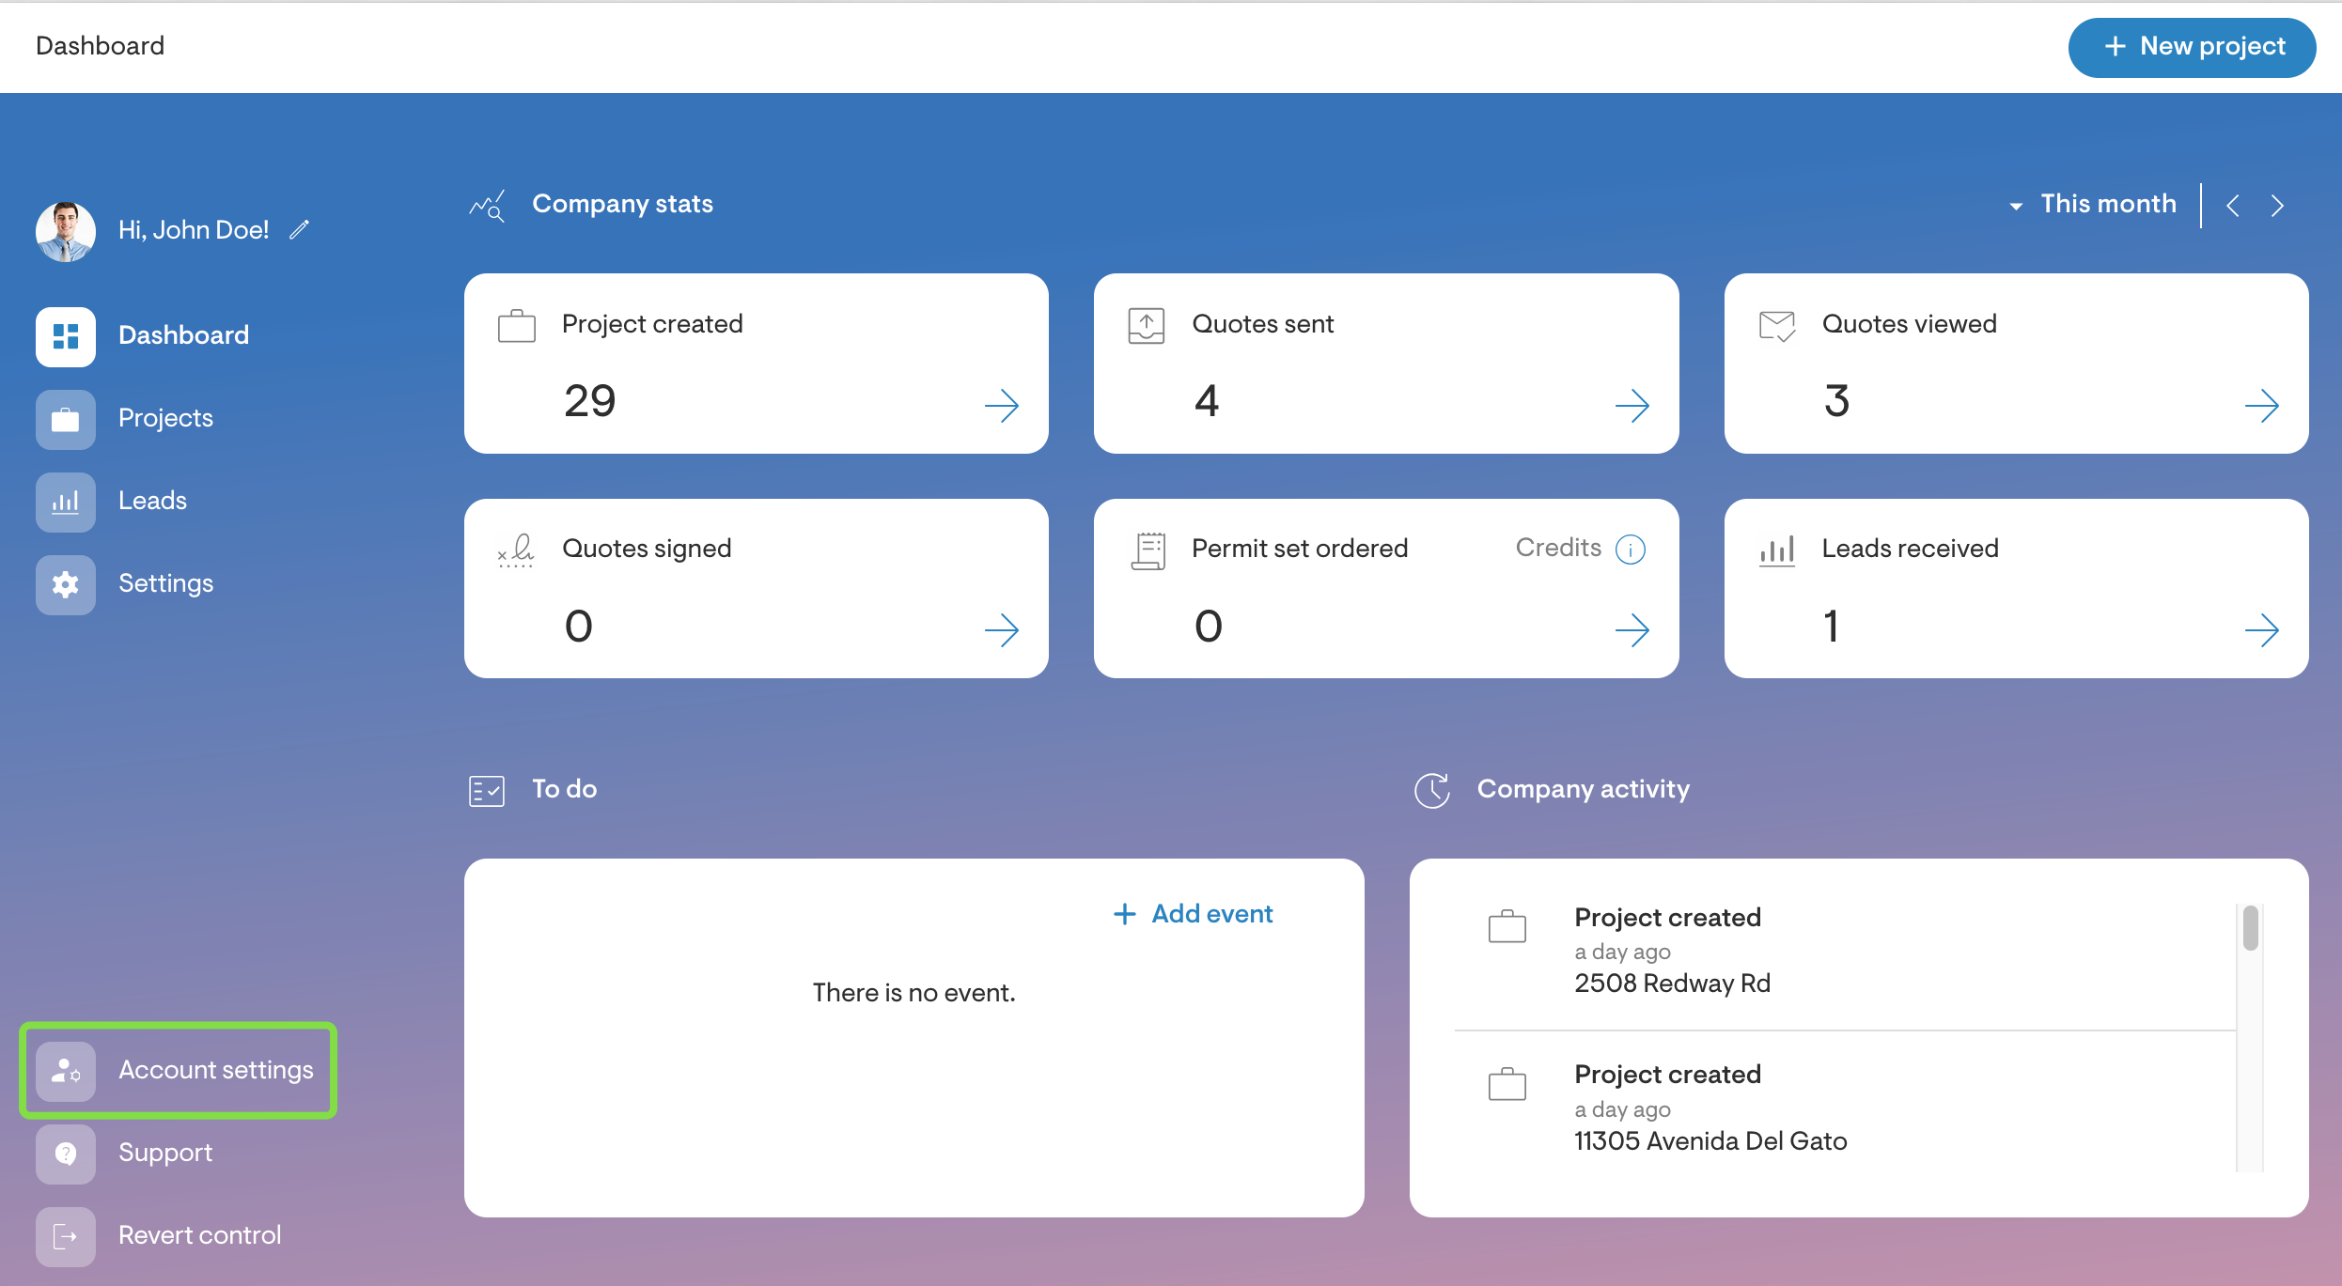Click the Account settings person-gear icon
The height and width of the screenshot is (1286, 2342).
65,1070
